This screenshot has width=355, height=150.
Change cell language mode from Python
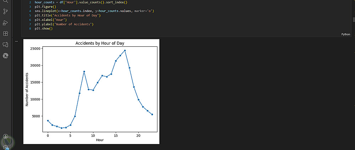[345, 34]
